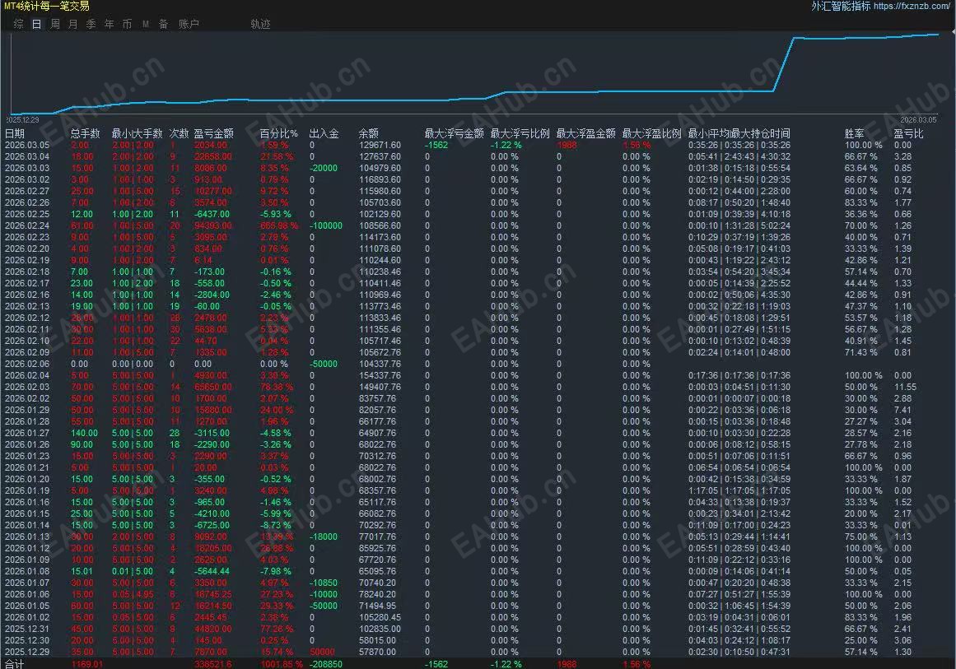Viewport: 956px width, 669px height.
Task: Click the 总手数 column header
Action: click(85, 132)
